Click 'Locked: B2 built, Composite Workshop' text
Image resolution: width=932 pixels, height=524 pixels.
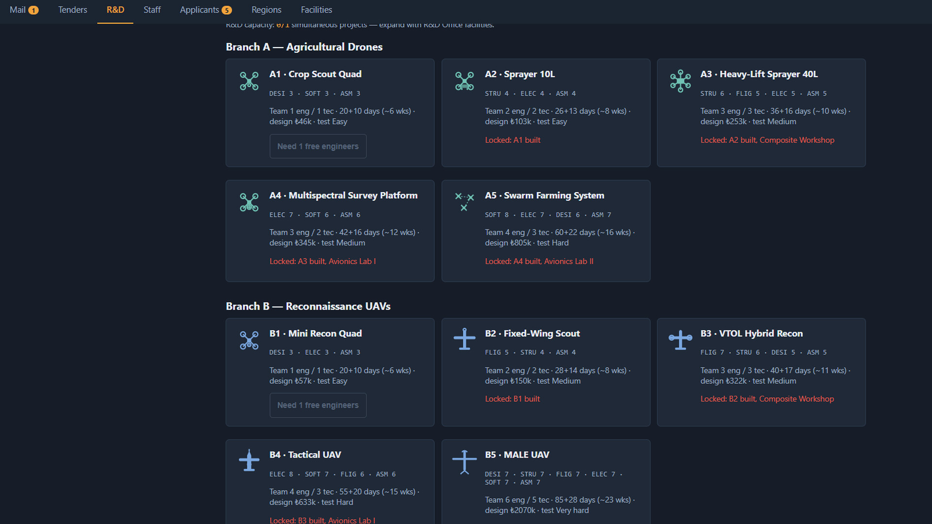pos(767,399)
